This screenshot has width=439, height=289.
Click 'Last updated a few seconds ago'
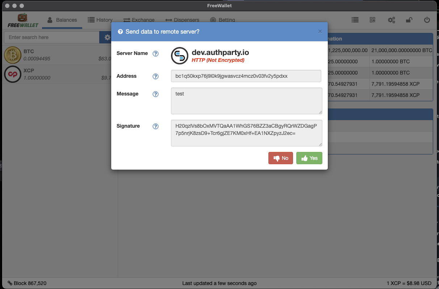click(220, 283)
